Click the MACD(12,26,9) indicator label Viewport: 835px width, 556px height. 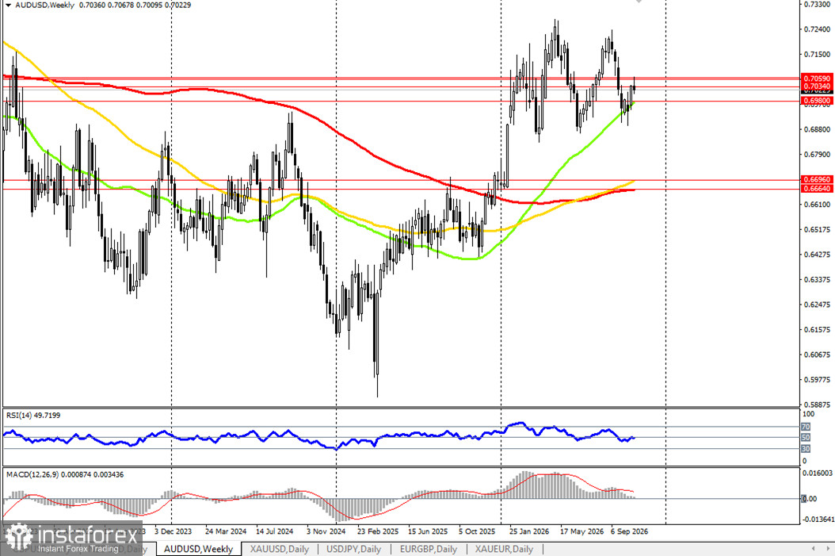(x=65, y=474)
